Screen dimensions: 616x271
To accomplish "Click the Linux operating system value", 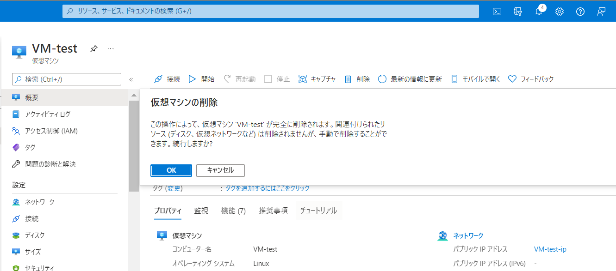I will coord(261,264).
